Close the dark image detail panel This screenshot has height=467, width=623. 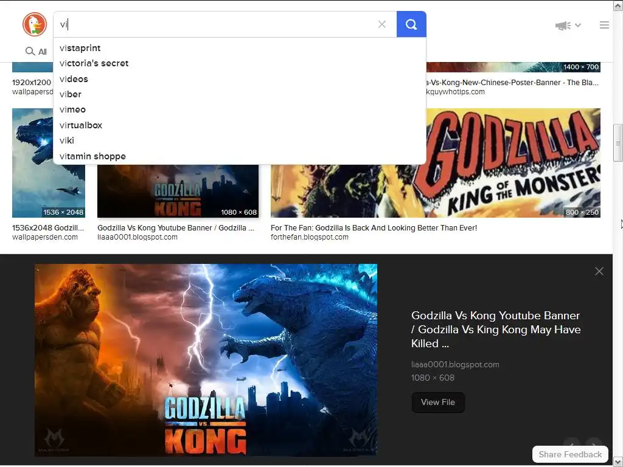click(599, 271)
